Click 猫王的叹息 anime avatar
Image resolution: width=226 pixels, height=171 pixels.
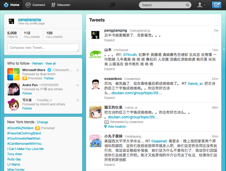tap(95, 112)
